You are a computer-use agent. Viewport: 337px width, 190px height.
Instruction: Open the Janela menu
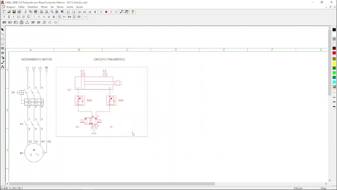[70, 7]
